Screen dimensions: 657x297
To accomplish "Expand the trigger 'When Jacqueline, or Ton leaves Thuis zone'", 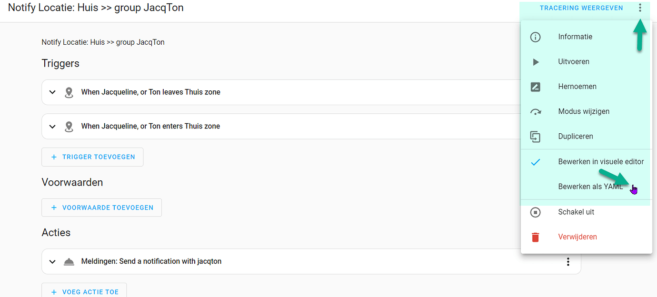I will [x=52, y=92].
